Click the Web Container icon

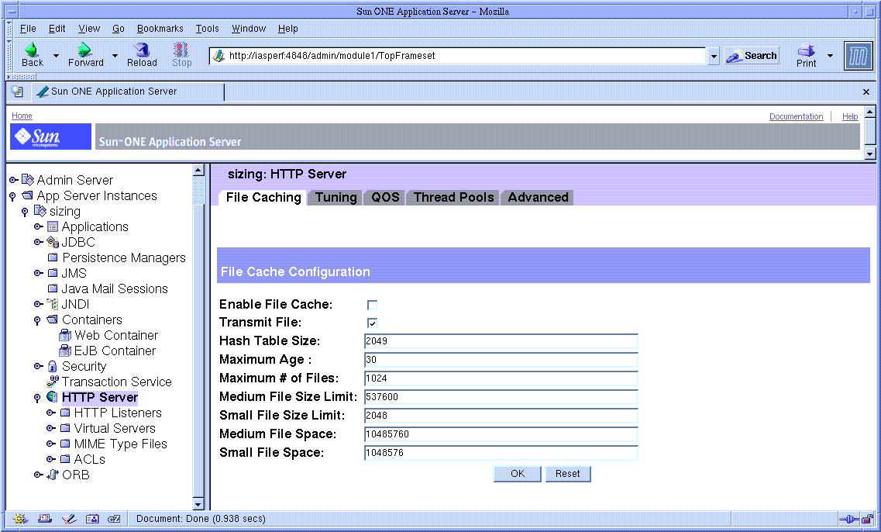pyautogui.click(x=65, y=335)
